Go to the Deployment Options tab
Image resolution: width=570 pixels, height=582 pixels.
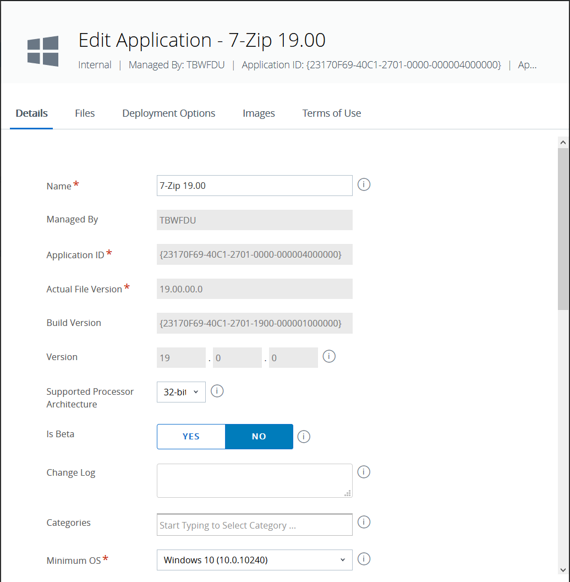coord(169,113)
